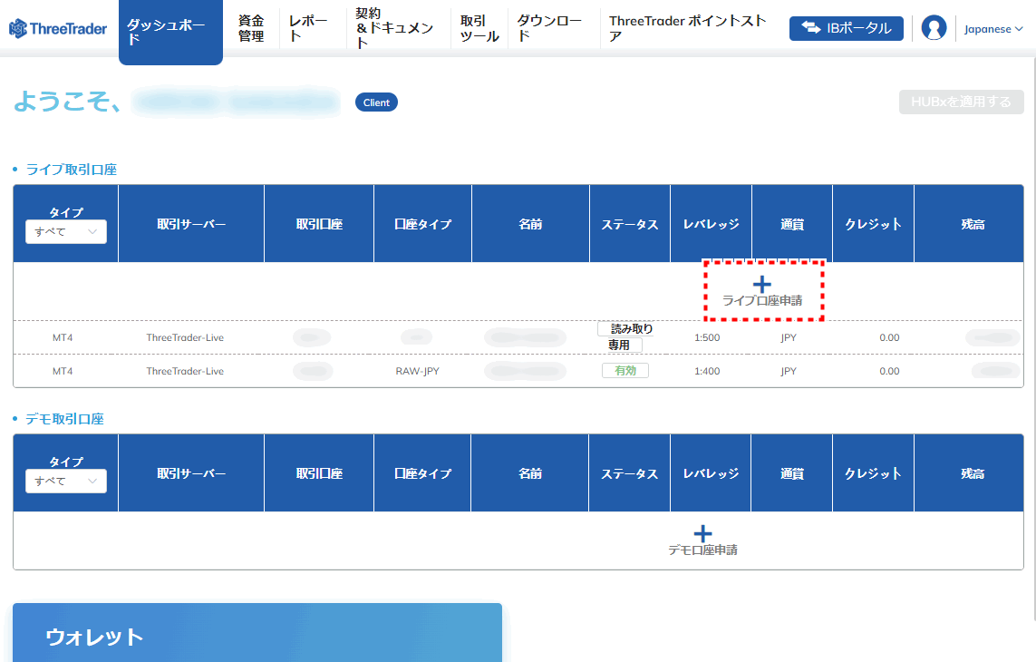Open the 取引ツール menu

479,28
